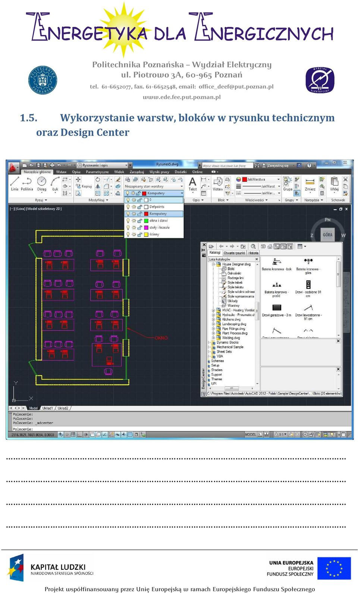Viewport: 358px width, 593px height.
Task: Switch to the Układ1 layout tab
Action: pos(47,408)
